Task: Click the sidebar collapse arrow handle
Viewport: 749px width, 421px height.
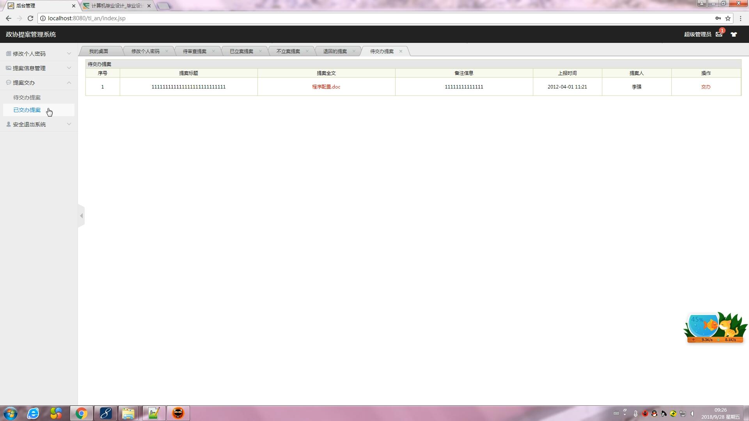Action: click(81, 216)
